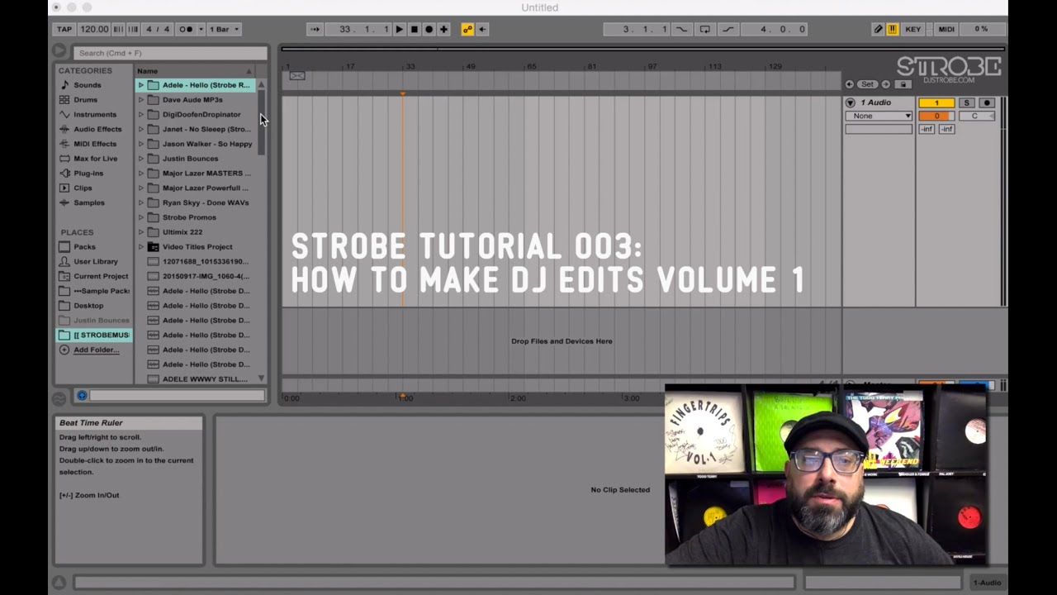Click the MIDI Arrangement Overdub plus icon
Screen dimensions: 1057x595
443,29
